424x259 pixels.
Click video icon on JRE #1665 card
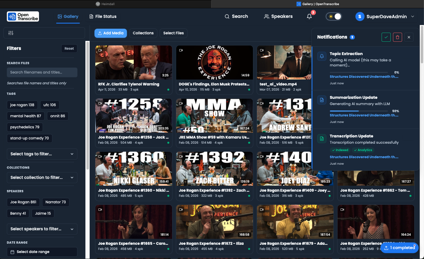pyautogui.click(x=100, y=210)
